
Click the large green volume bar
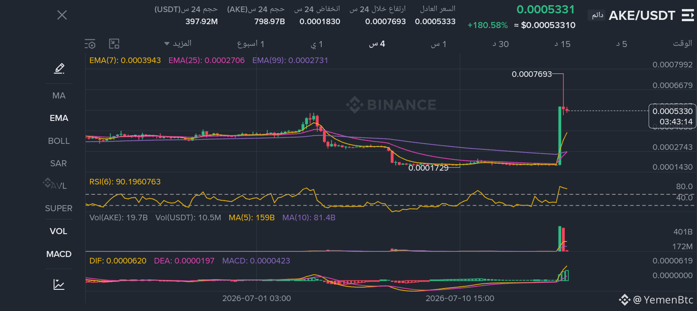point(560,238)
